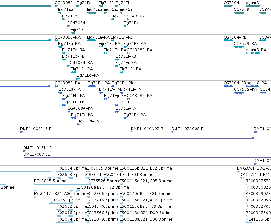271x224 pixels.
Task: Select the CG43082 gene label
Action: 136,16
